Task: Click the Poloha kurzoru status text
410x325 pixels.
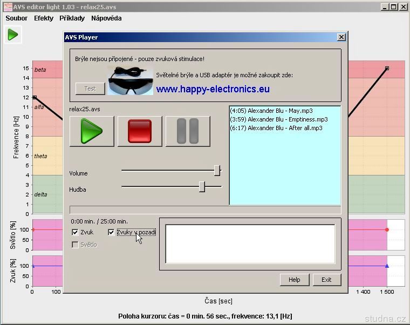Action: click(x=205, y=316)
